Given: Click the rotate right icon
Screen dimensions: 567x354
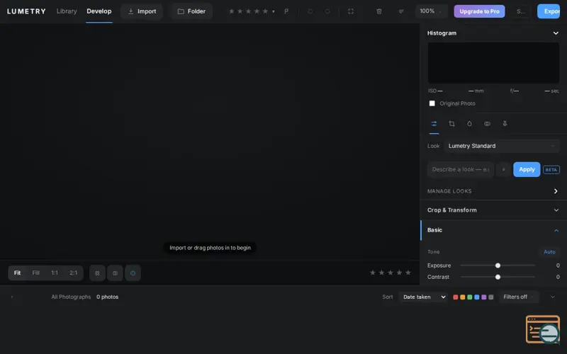Looking at the screenshot, I should click(x=327, y=11).
